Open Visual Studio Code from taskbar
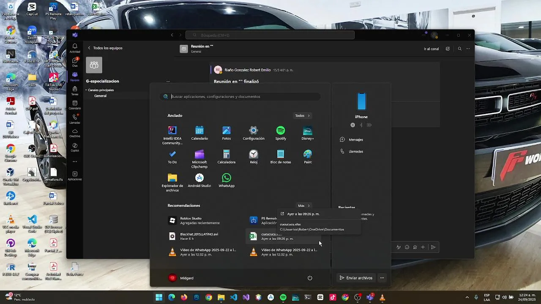 coord(234,298)
